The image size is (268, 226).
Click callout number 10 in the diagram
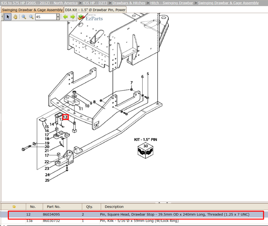click(x=87, y=106)
